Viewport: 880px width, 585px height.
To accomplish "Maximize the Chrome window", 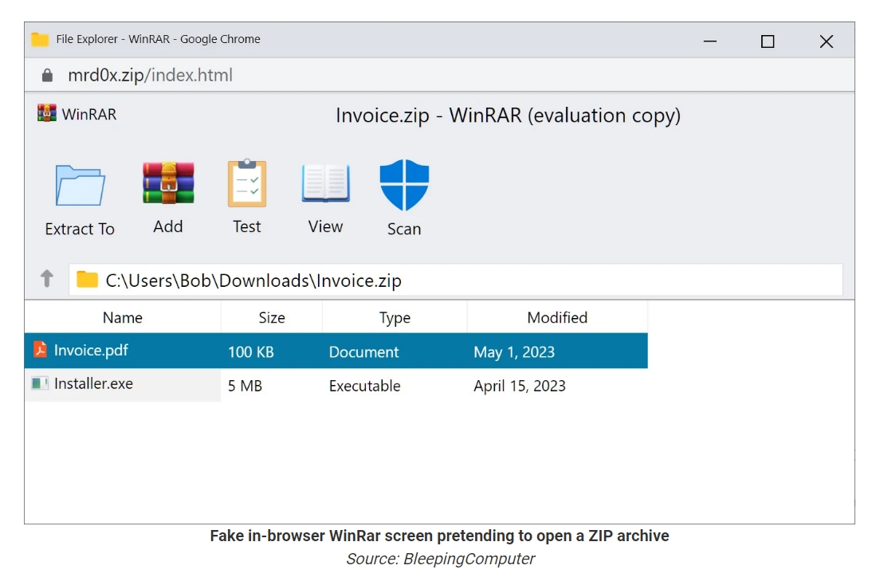I will pos(768,41).
